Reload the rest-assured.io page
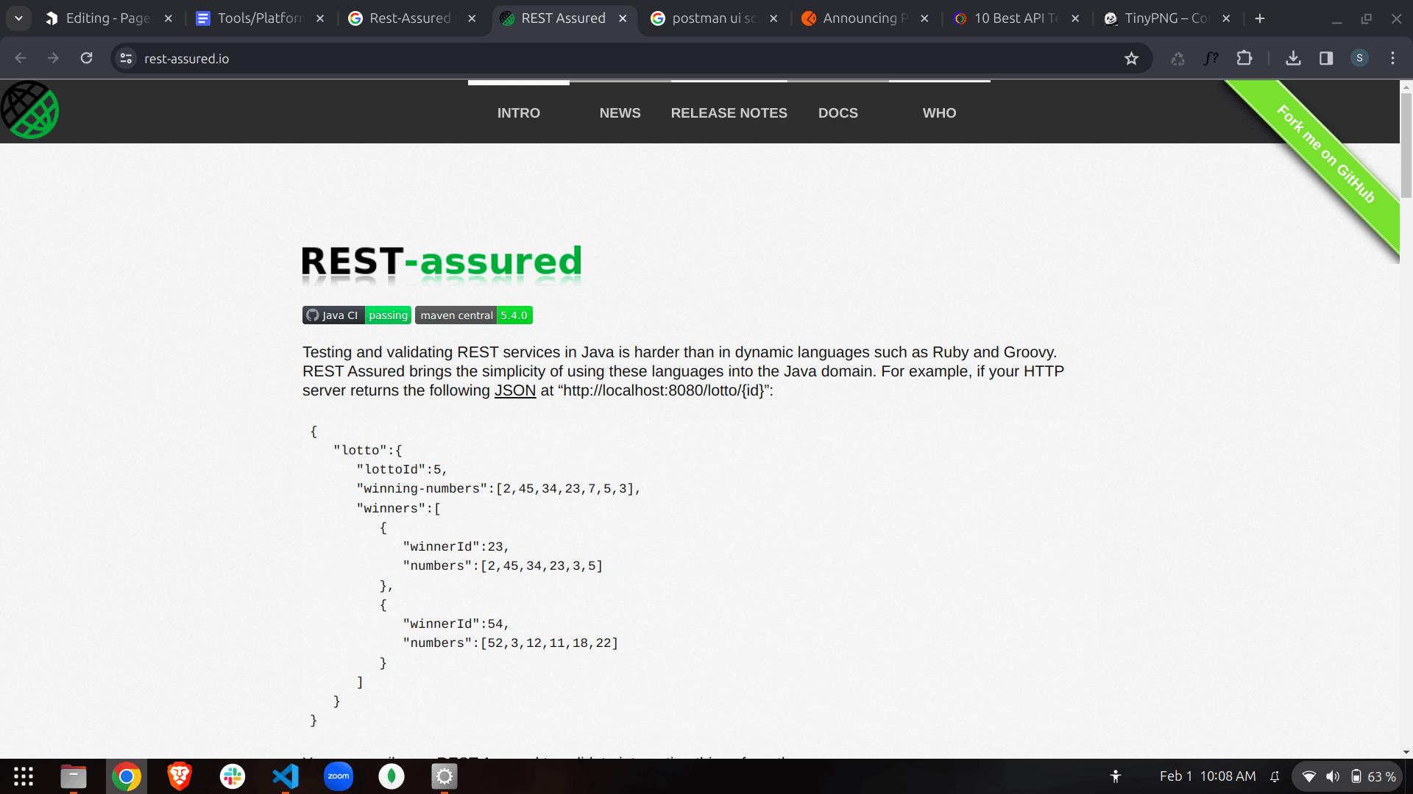1413x794 pixels. (87, 58)
